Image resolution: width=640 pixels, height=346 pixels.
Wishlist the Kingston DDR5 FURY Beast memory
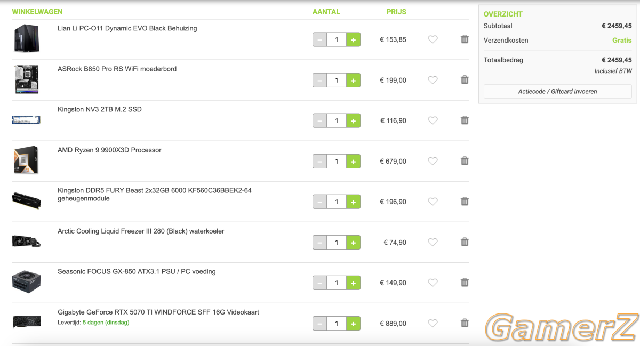coord(433,202)
